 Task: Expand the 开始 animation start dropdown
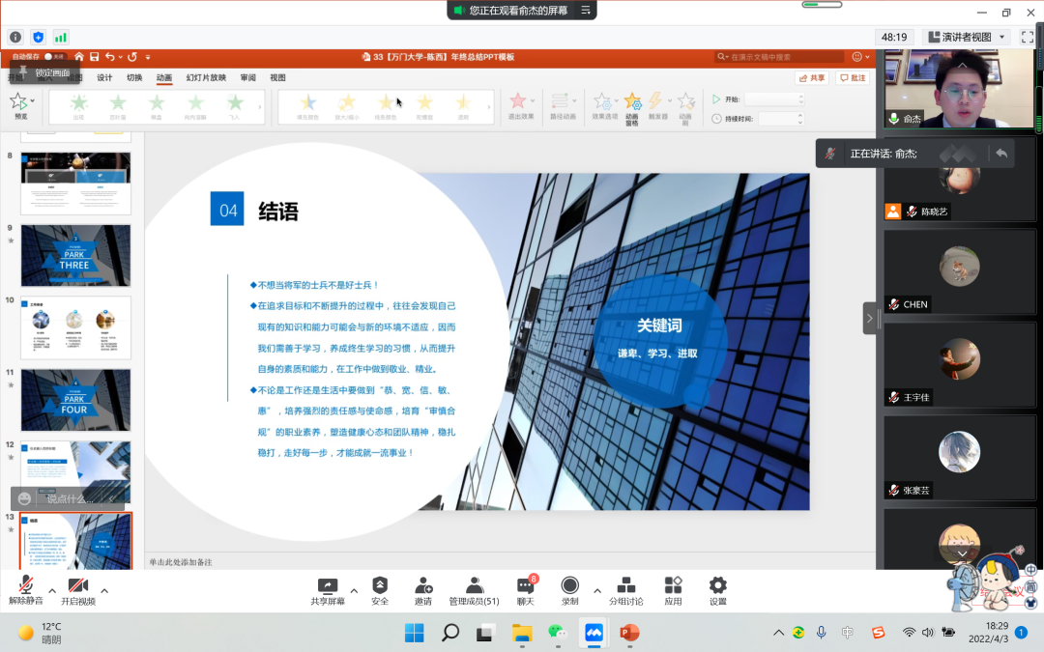801,98
